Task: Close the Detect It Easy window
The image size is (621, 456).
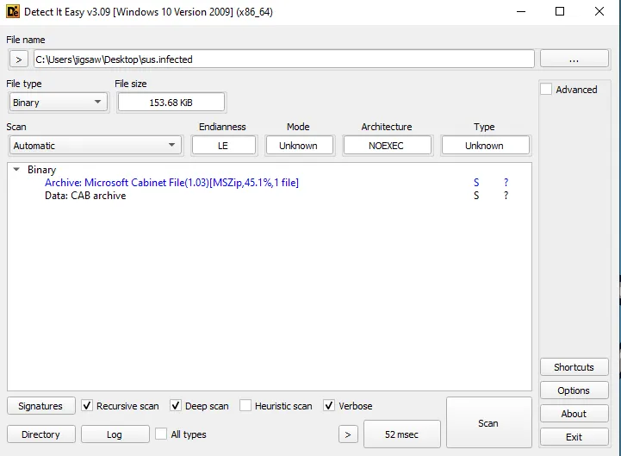Action: (x=599, y=11)
